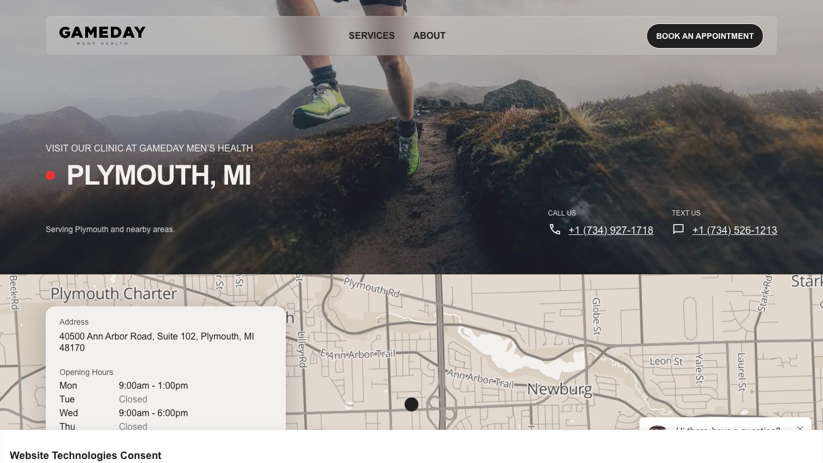The width and height of the screenshot is (823, 463).
Task: Click the chat agent avatar
Action: [x=658, y=429]
